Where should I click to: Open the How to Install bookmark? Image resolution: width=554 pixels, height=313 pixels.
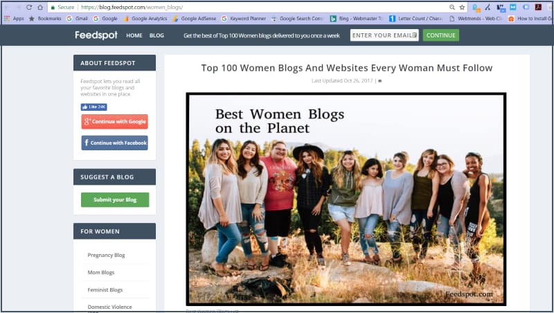tap(530, 19)
